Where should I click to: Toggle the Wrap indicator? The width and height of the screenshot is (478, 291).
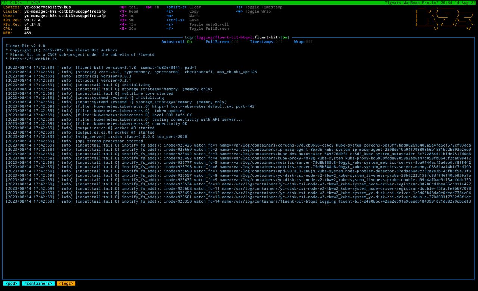(x=303, y=42)
